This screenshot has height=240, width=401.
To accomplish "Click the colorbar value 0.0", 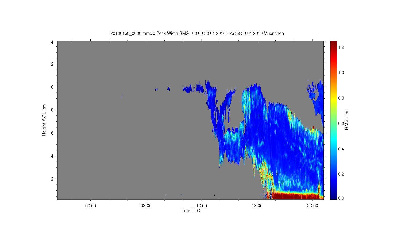I will click(x=341, y=198).
